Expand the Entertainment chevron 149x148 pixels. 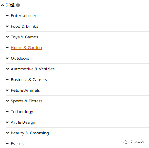click(7, 16)
